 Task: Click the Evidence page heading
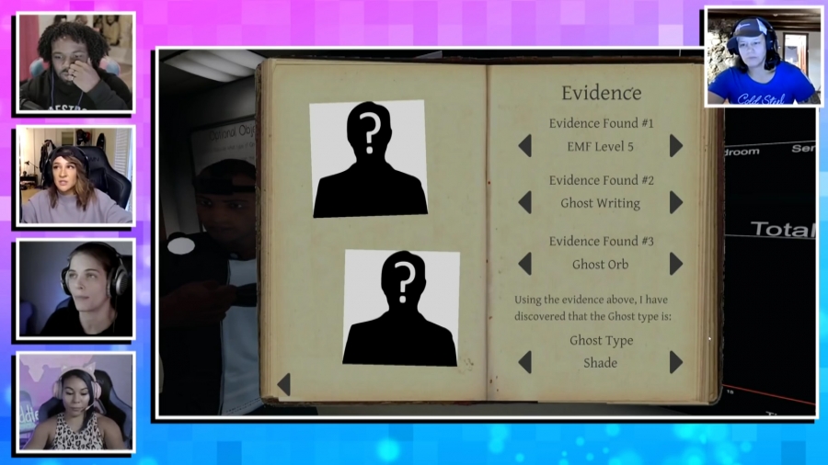pyautogui.click(x=601, y=93)
